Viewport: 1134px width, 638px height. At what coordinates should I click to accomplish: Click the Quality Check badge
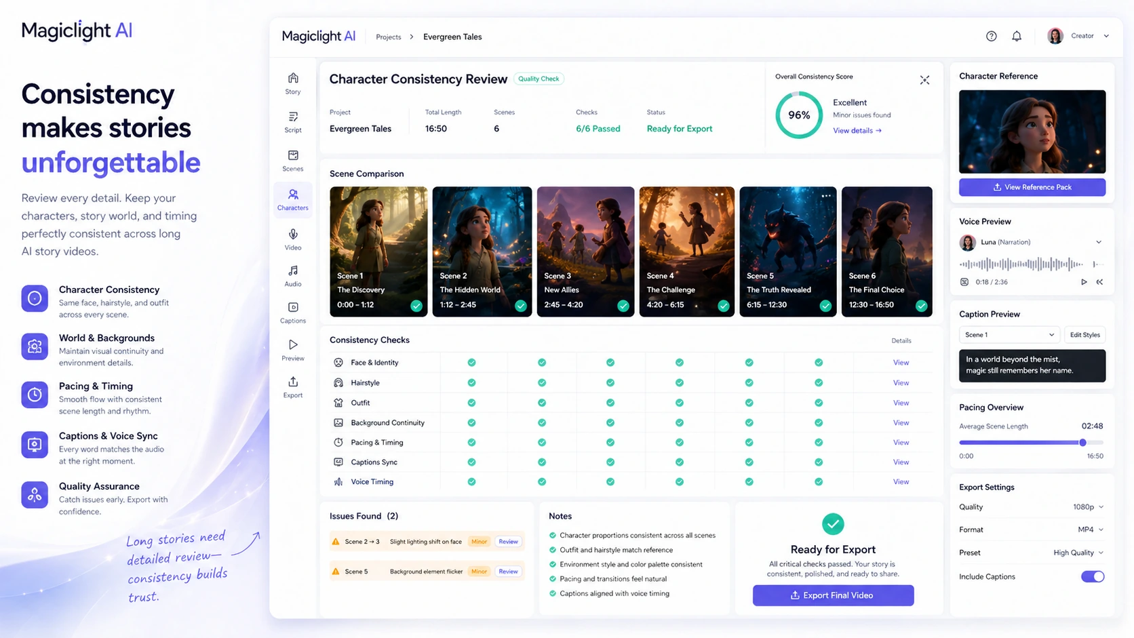tap(539, 79)
